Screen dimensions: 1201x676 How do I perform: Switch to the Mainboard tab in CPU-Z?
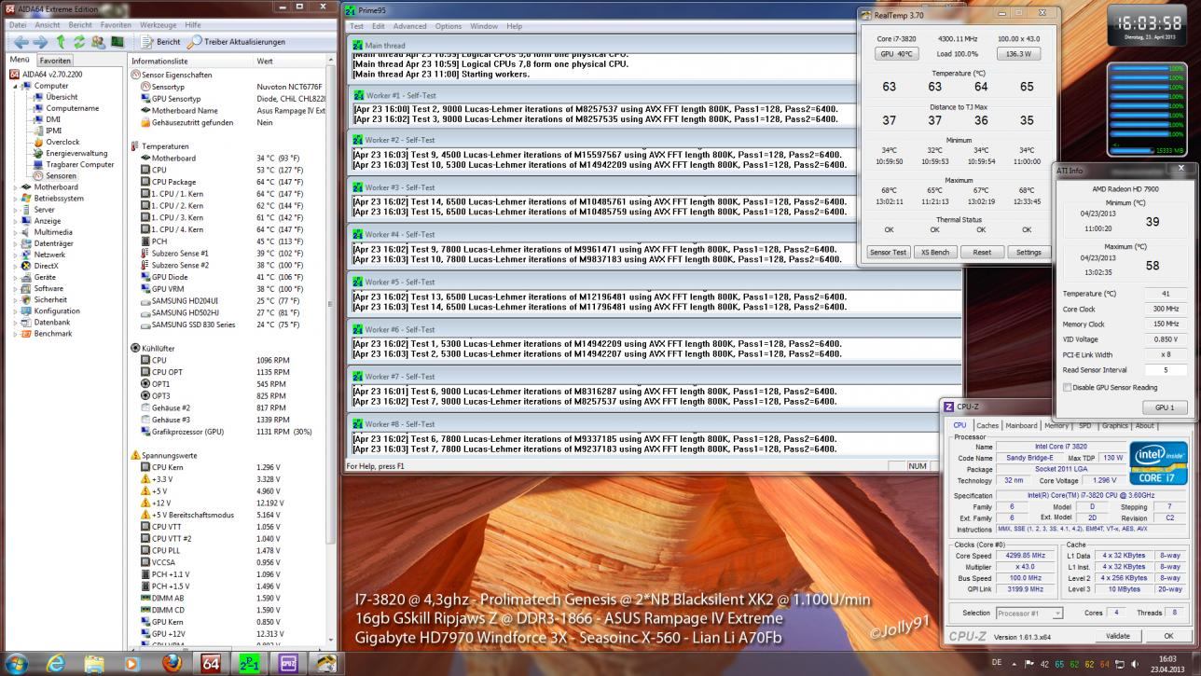point(1021,425)
